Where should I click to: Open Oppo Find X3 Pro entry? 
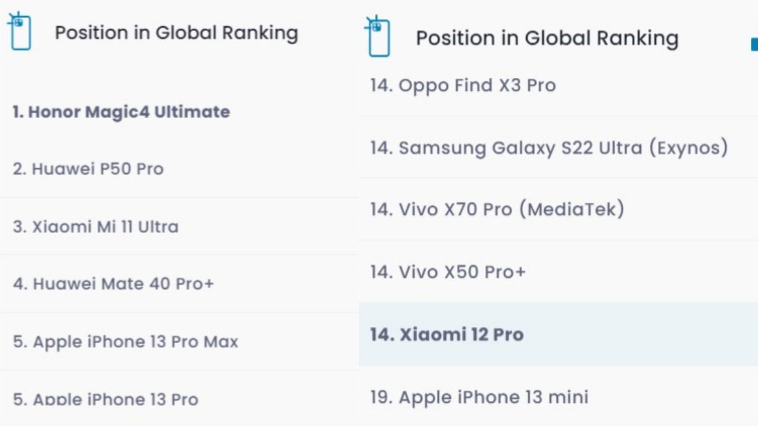(x=558, y=86)
